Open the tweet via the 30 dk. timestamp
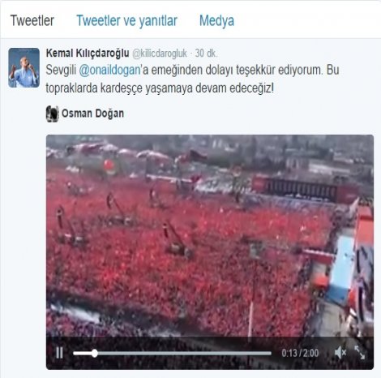This screenshot has height=378, width=381. 207,53
